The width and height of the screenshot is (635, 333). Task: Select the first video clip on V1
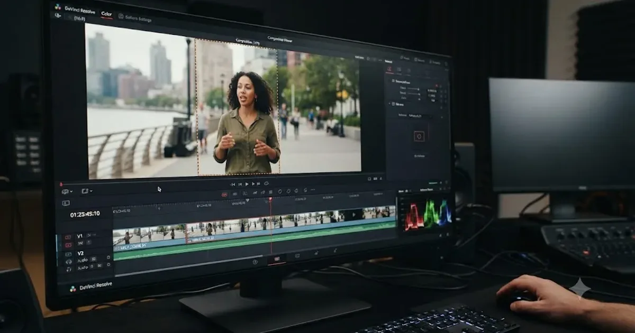pos(149,237)
